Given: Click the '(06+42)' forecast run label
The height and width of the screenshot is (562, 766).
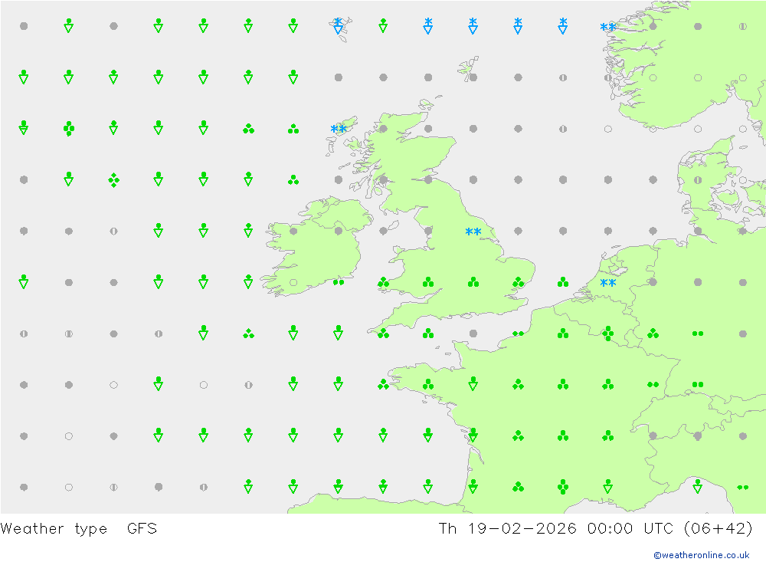Looking at the screenshot, I should [x=719, y=529].
